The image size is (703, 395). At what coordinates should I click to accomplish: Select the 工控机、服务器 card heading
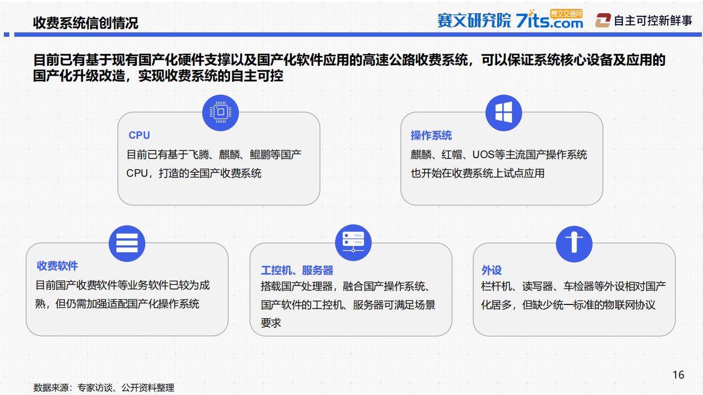(297, 270)
